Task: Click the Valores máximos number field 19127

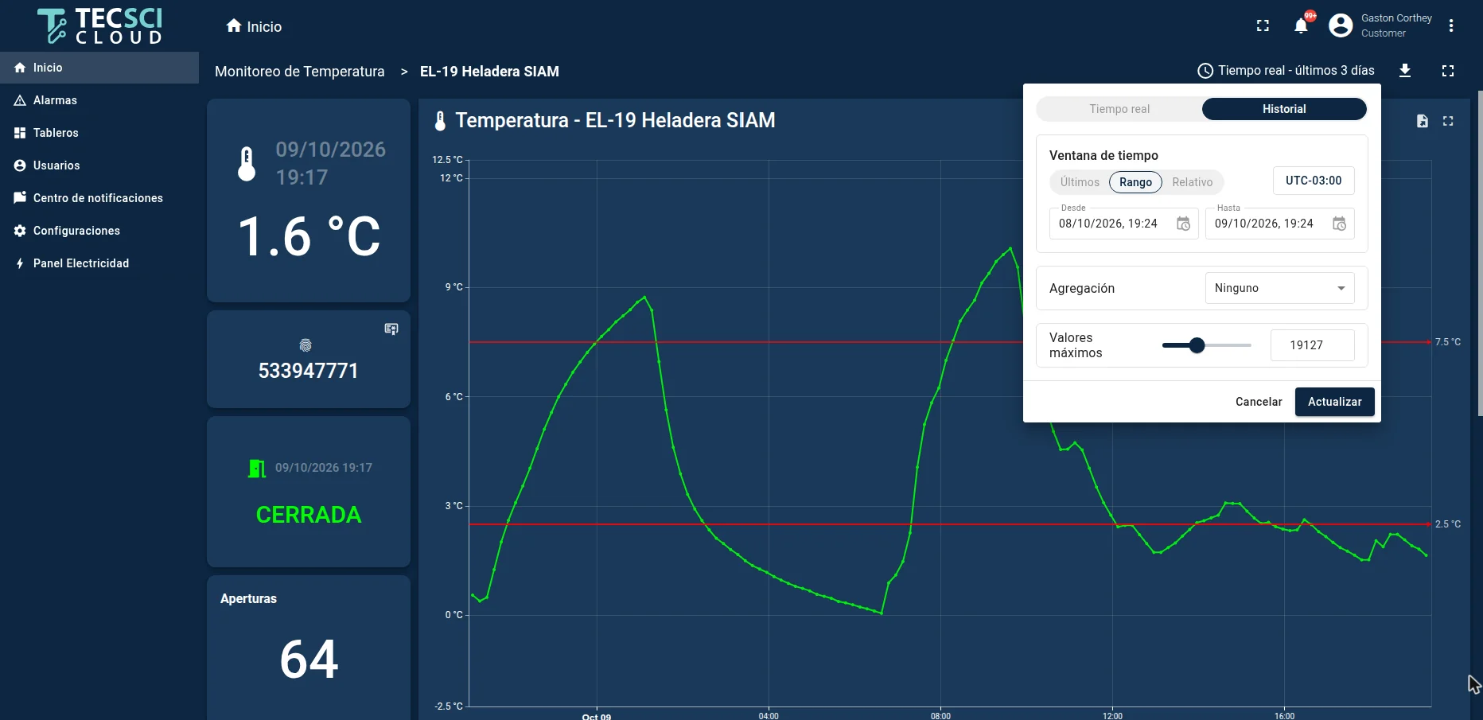Action: click(x=1312, y=345)
